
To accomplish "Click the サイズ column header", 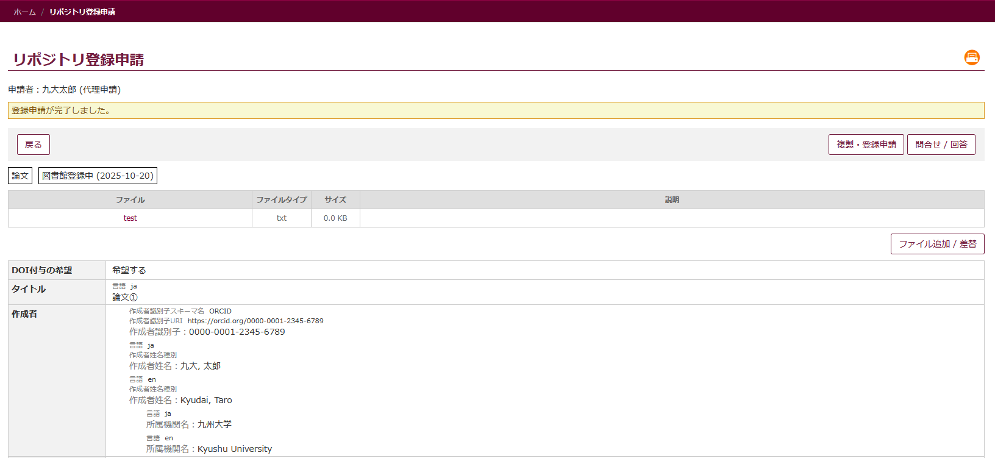I will tap(335, 200).
